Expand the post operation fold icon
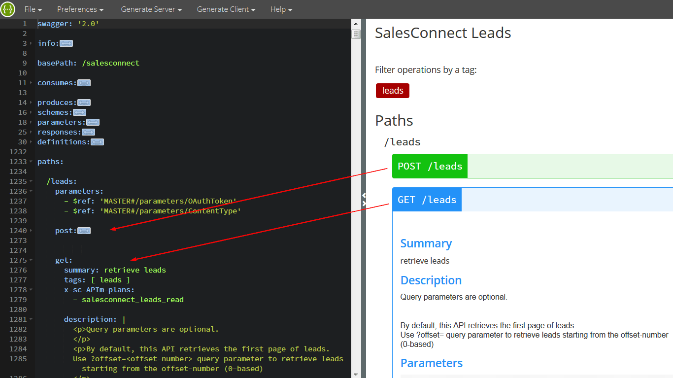 pyautogui.click(x=83, y=230)
